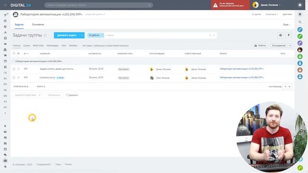Open the КП item in left sidebar
The height and width of the screenshot is (173, 308).
pos(5,107)
